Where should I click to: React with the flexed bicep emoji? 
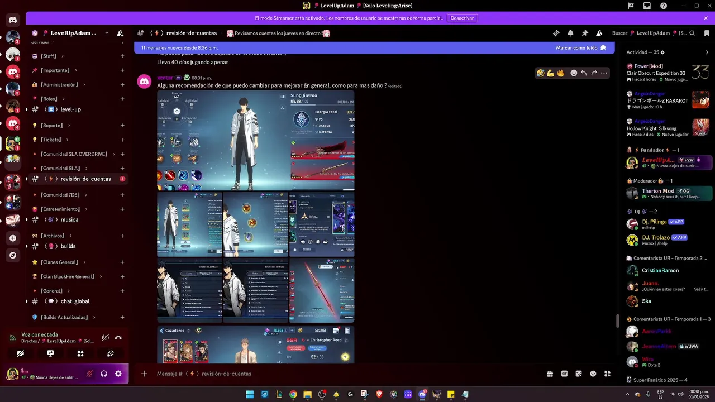pyautogui.click(x=550, y=73)
